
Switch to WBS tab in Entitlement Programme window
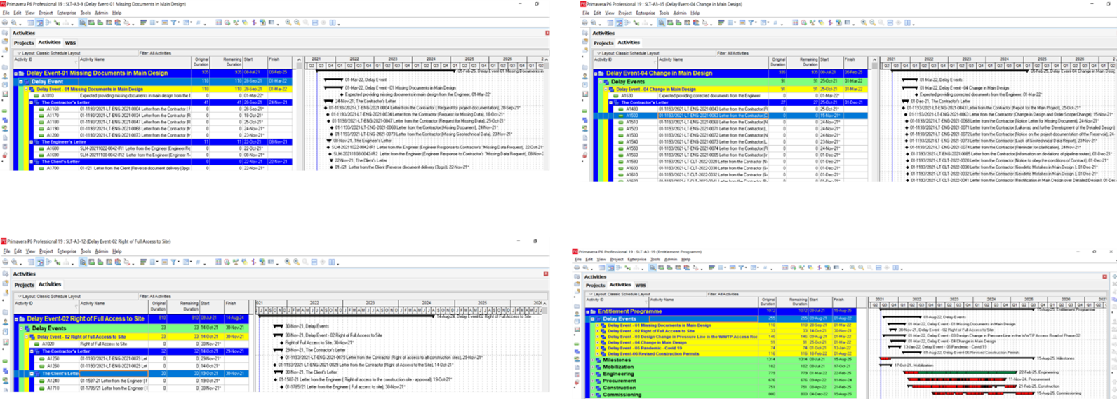(x=641, y=285)
